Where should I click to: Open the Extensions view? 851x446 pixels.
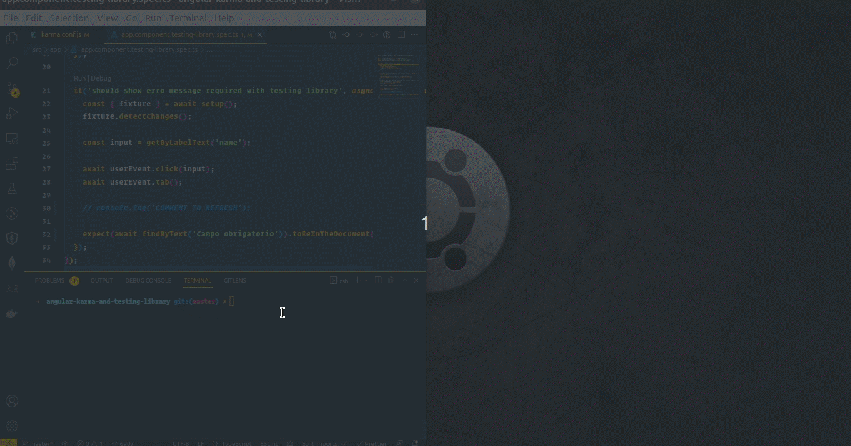coord(12,163)
